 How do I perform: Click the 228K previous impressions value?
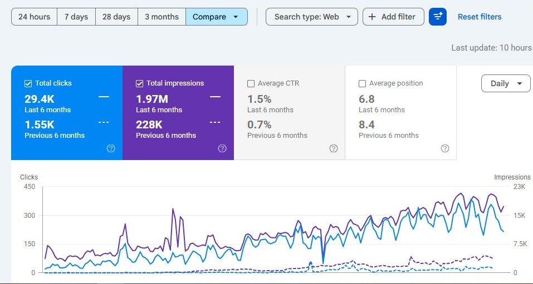tap(149, 124)
